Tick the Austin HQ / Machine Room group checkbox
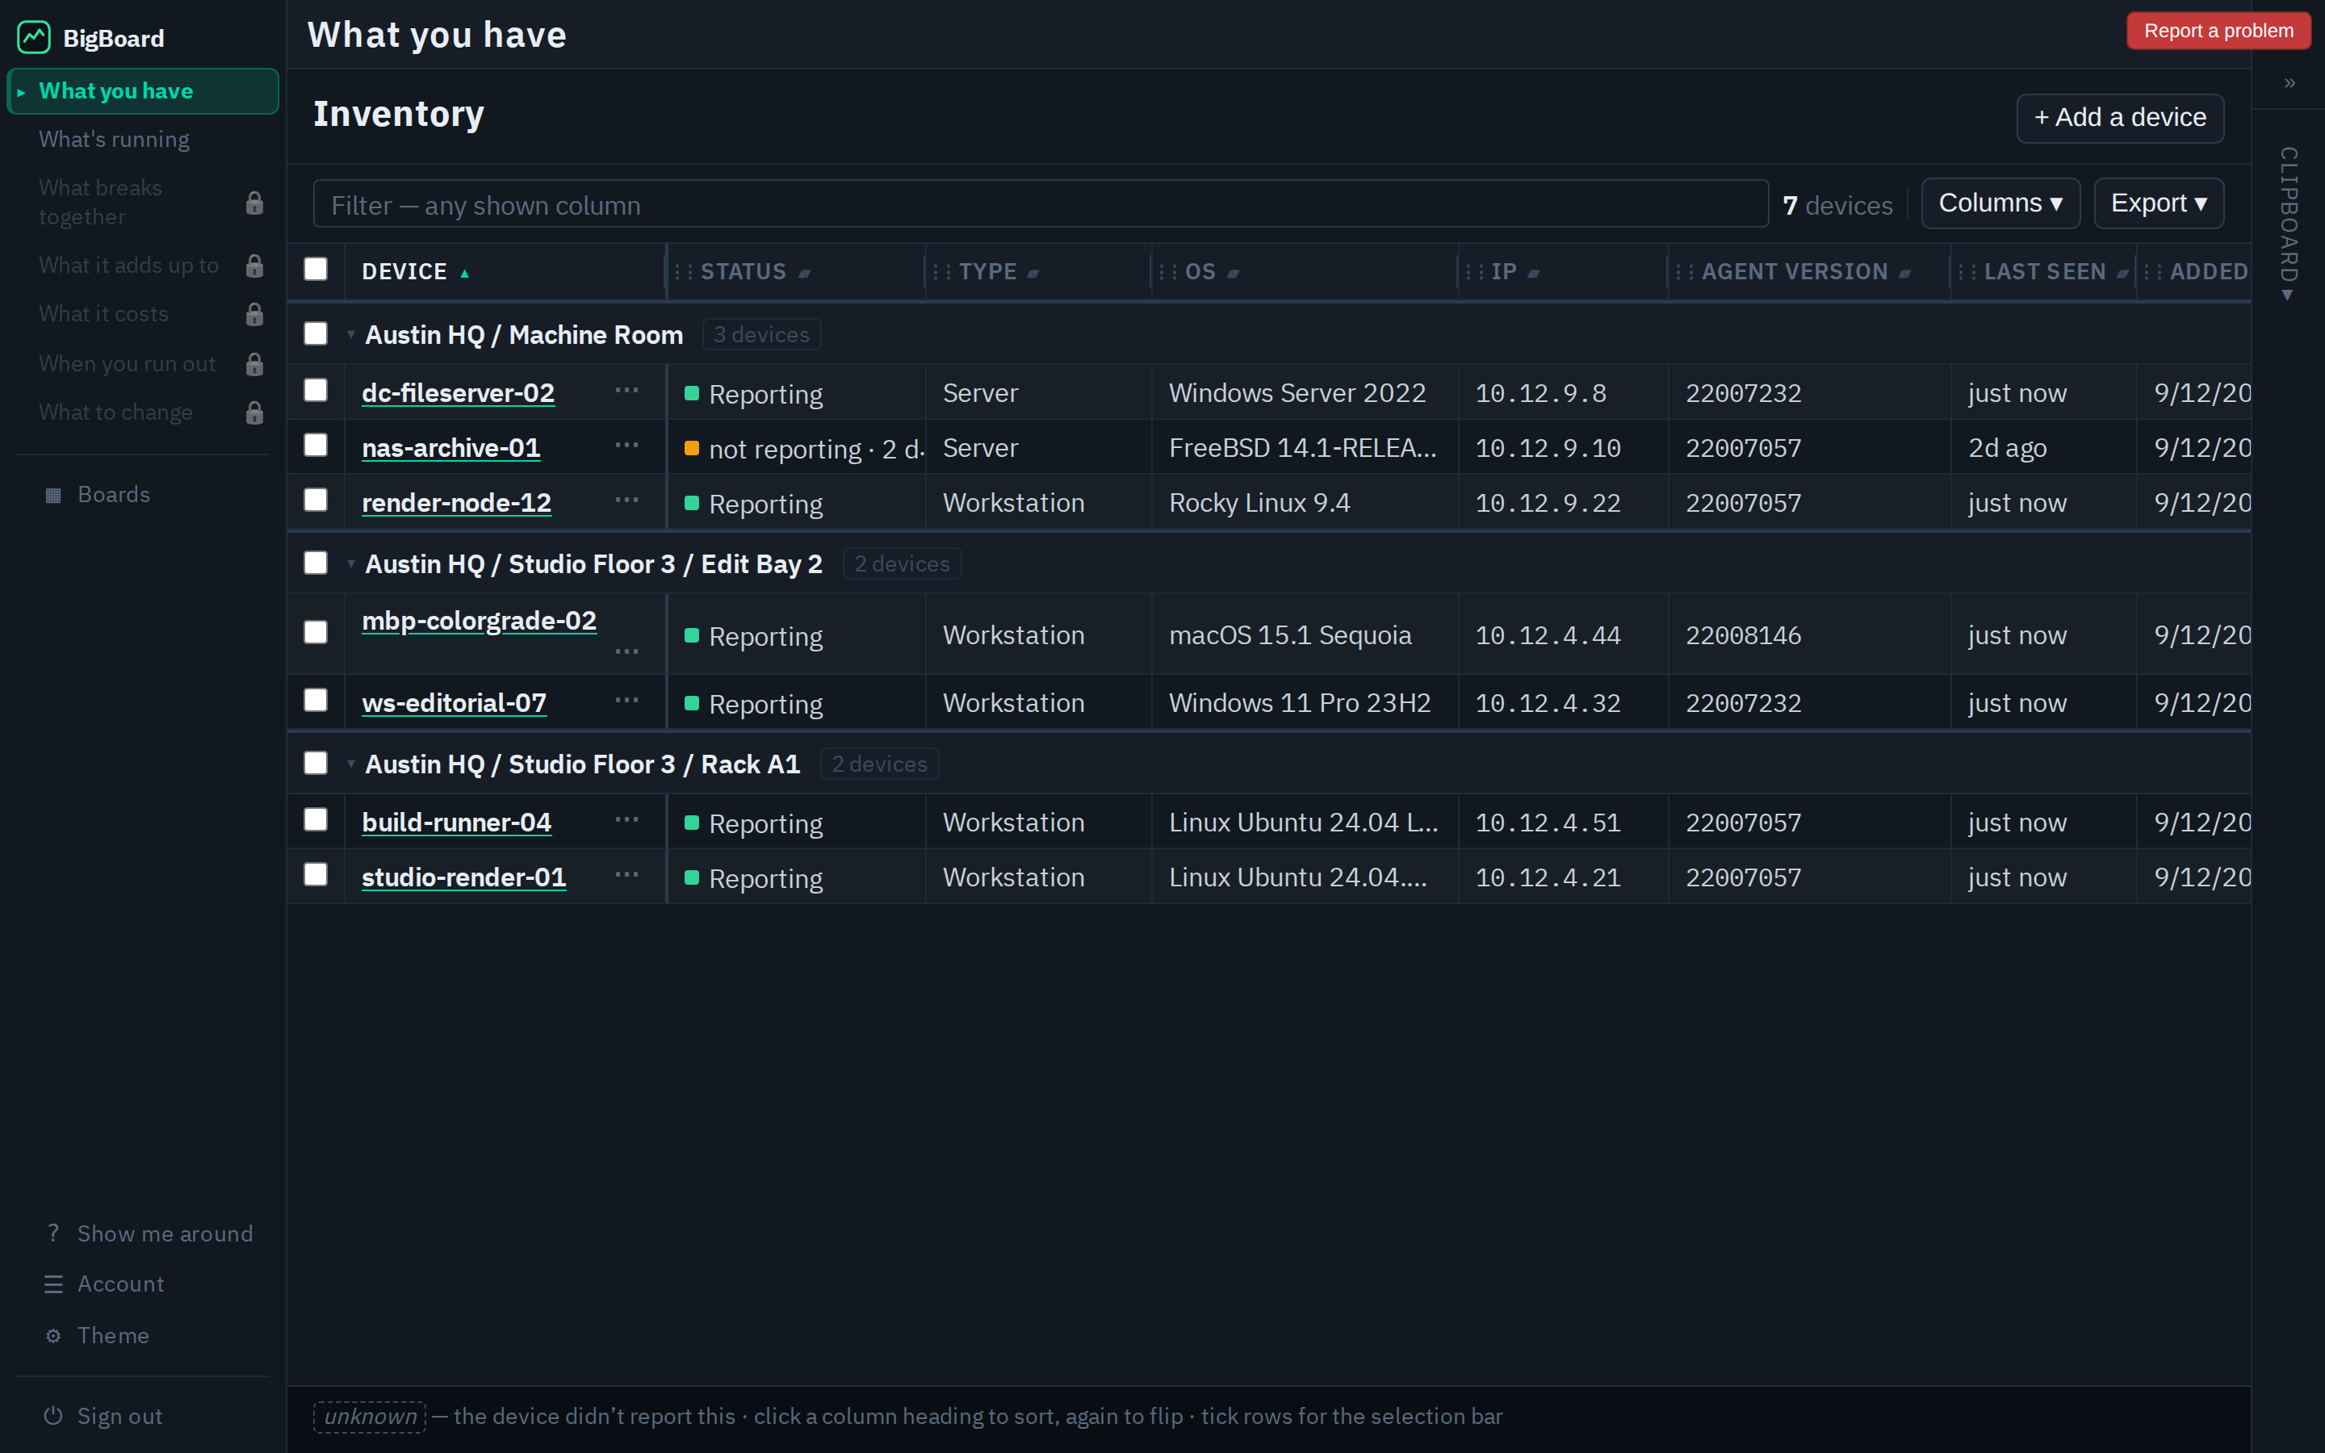 (x=315, y=333)
